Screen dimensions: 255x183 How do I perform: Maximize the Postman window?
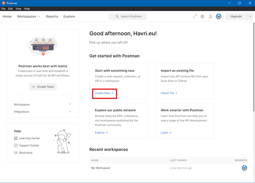(x=239, y=3)
